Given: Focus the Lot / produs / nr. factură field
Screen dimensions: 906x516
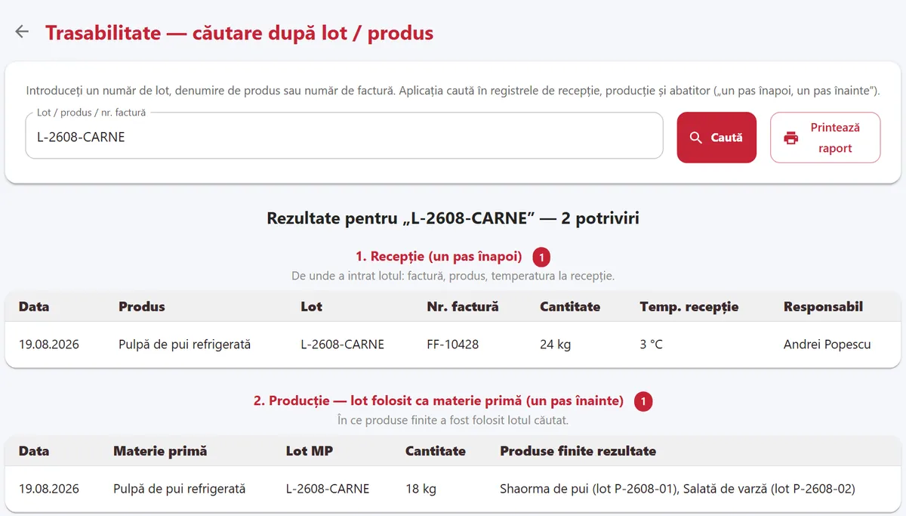Looking at the screenshot, I should [x=344, y=137].
